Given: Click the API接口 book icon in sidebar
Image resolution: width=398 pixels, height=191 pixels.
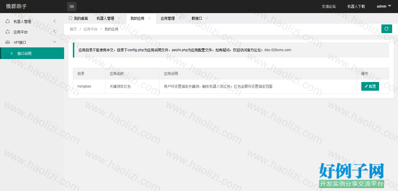Looking at the screenshot, I should coord(8,42).
